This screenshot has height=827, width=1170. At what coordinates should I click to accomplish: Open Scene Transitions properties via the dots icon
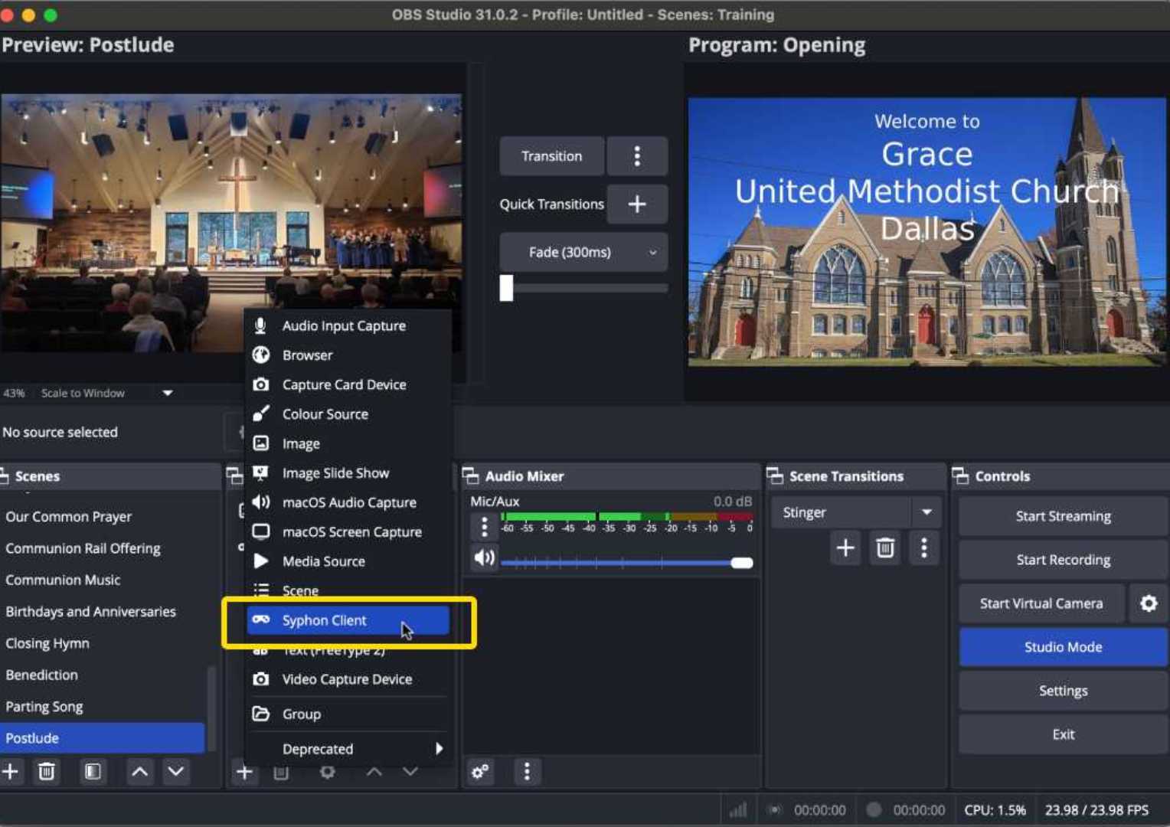(x=925, y=548)
